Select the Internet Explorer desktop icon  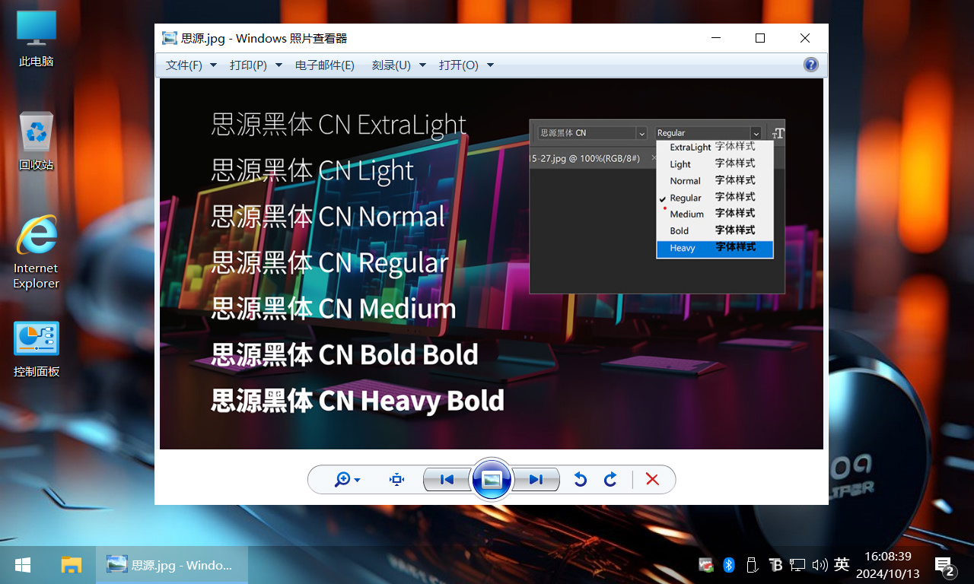click(x=37, y=252)
